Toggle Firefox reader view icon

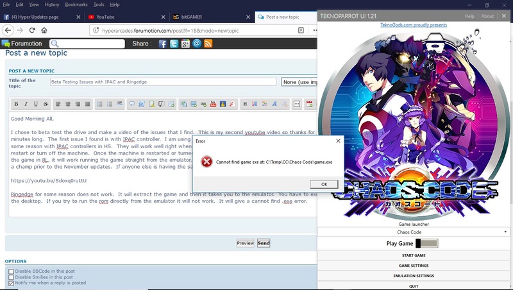point(301,30)
